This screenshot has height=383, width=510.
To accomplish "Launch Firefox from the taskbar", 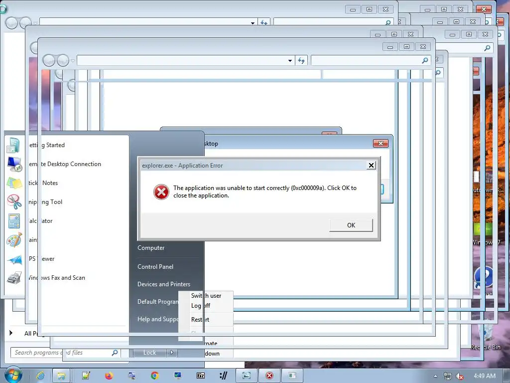I will click(109, 376).
